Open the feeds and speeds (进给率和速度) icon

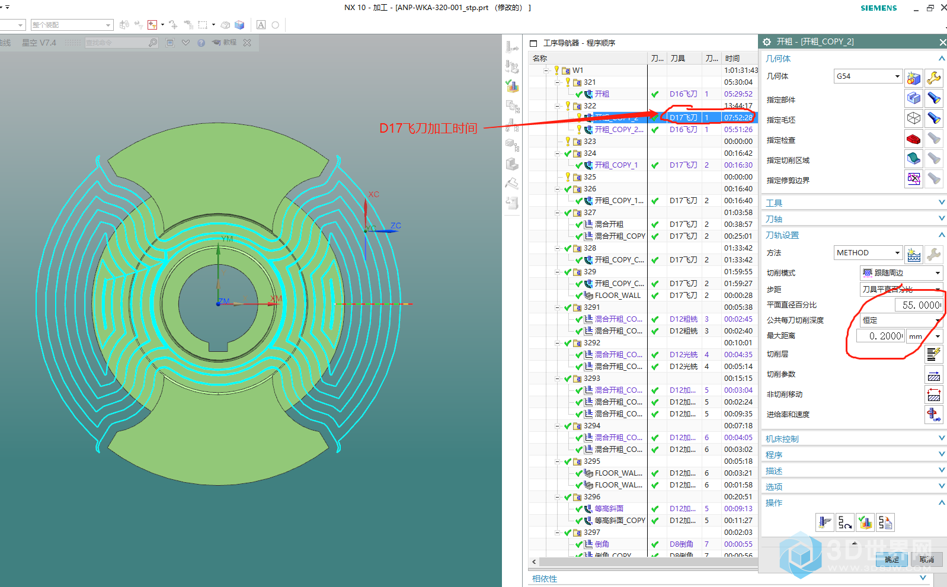coord(933,415)
